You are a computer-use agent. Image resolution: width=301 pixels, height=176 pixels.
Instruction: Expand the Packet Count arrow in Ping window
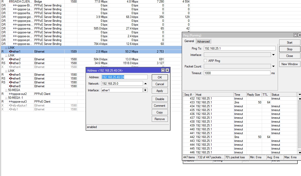[x=273, y=66]
